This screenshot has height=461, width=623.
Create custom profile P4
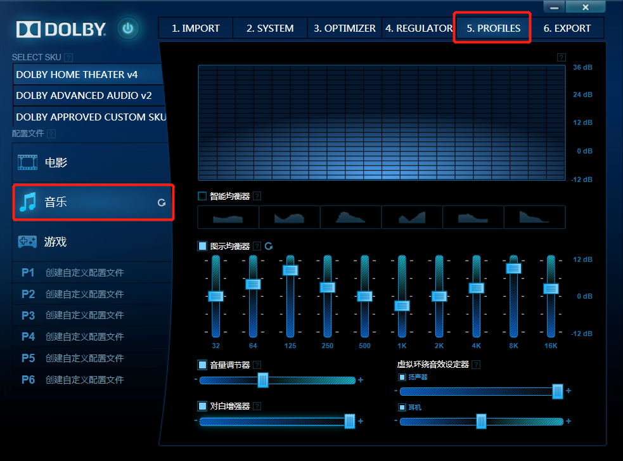point(93,337)
